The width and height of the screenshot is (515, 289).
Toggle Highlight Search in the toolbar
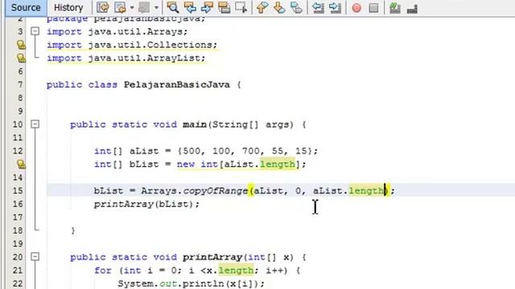point(224,7)
